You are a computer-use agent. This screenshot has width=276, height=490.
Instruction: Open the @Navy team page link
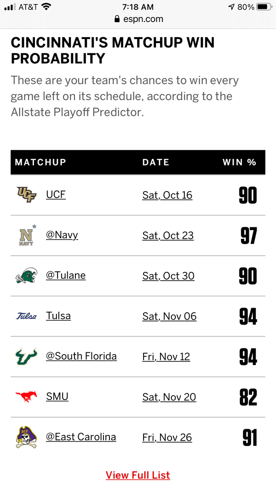click(x=62, y=235)
